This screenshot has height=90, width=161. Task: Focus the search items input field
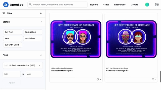point(58,4)
